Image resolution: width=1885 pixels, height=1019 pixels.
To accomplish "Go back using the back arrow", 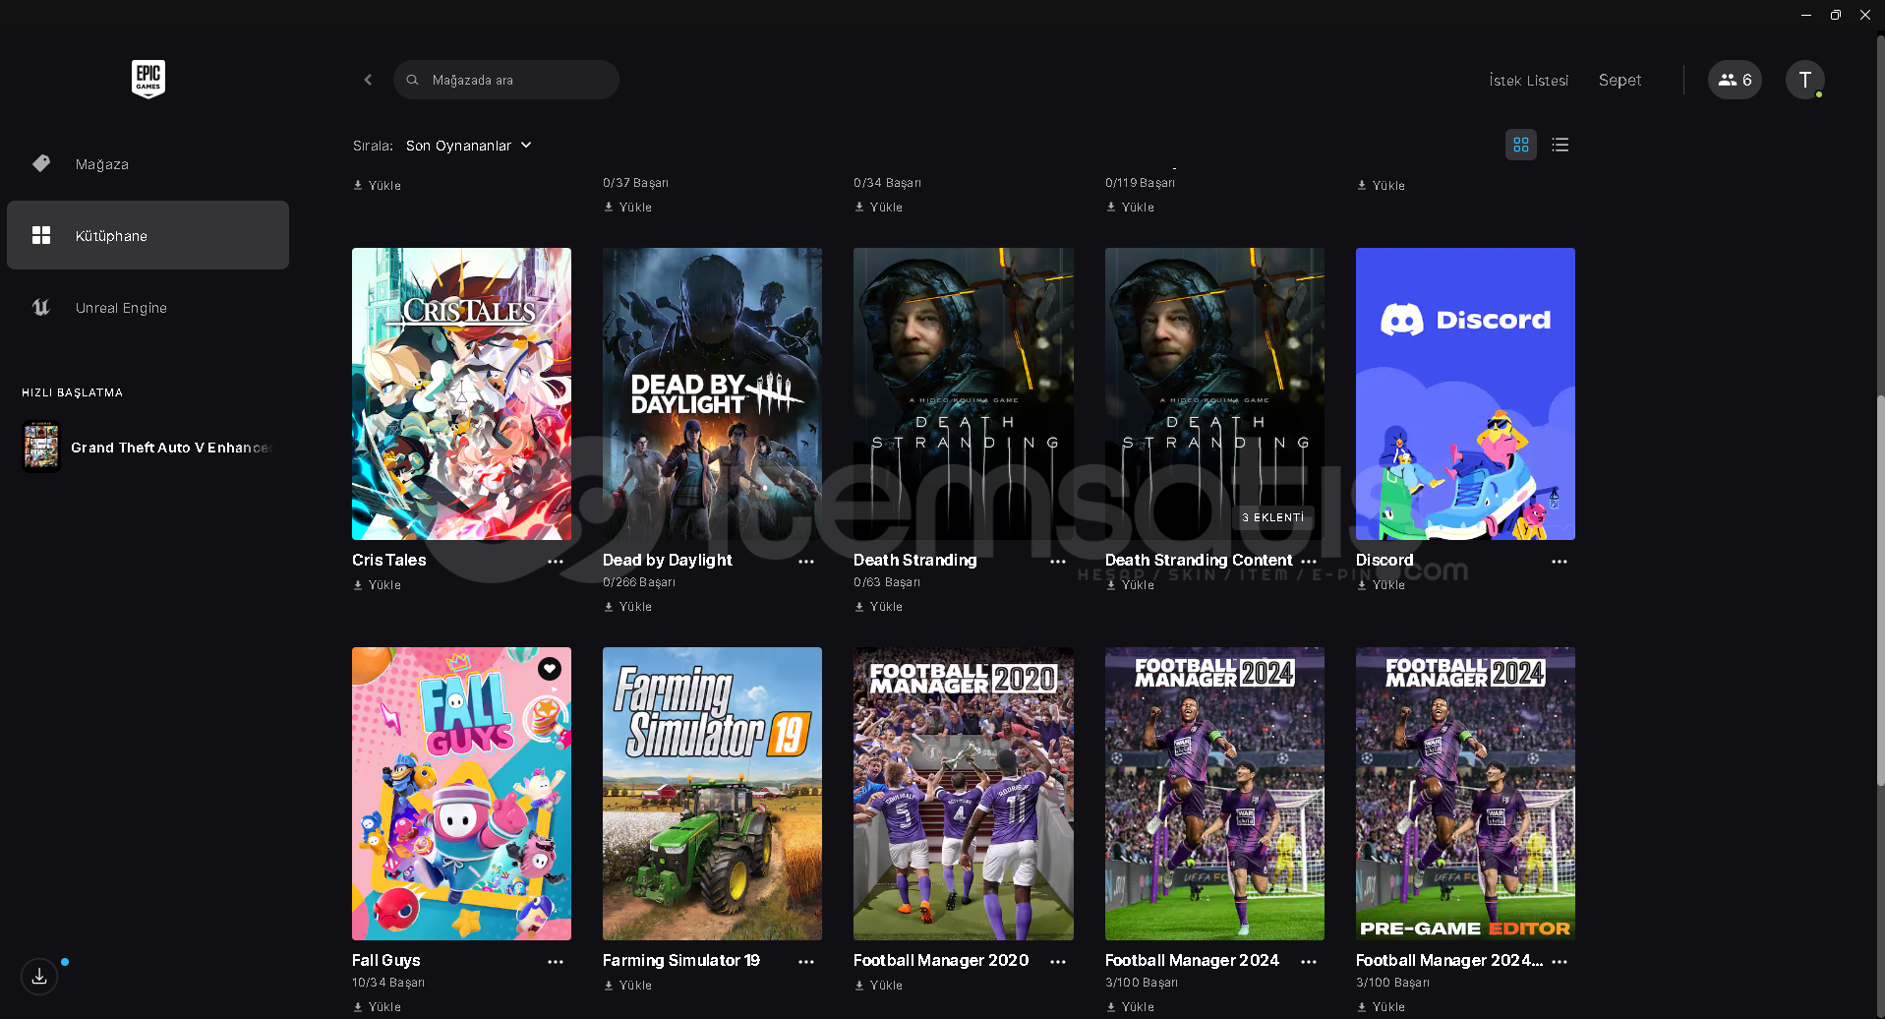I will tap(368, 80).
